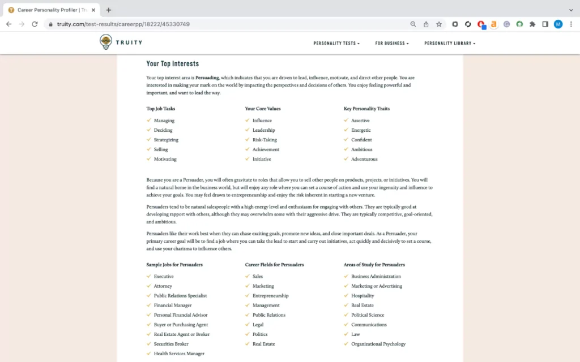Click the 'Your Top Interests' heading
The width and height of the screenshot is (580, 362).
click(173, 63)
